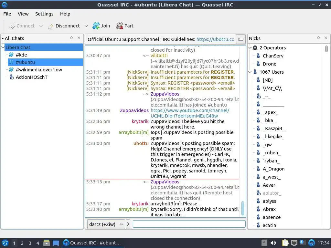Click the arrow button beside nick selector

[x=128, y=224]
